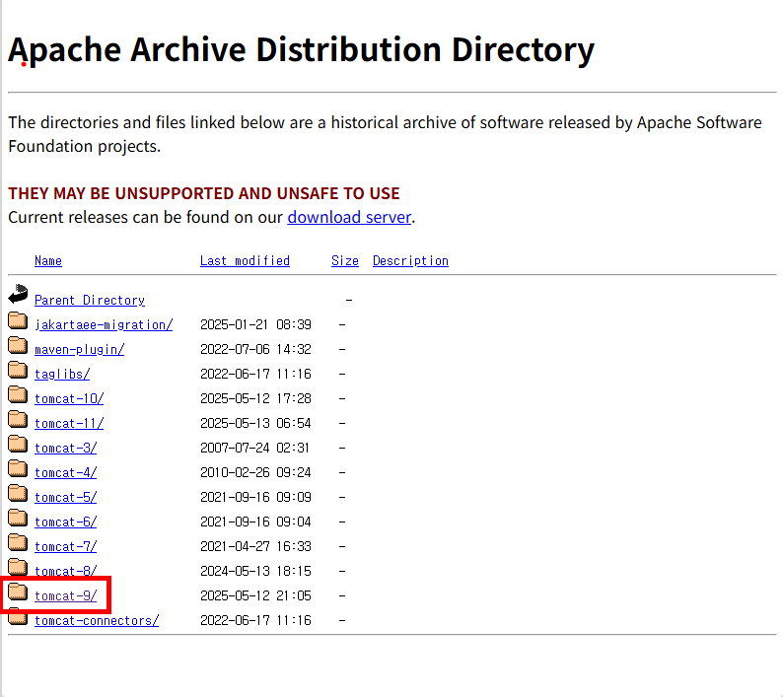Open the tomcat-5/ directory link
Viewport: 783px width, 697px height.
click(x=65, y=497)
